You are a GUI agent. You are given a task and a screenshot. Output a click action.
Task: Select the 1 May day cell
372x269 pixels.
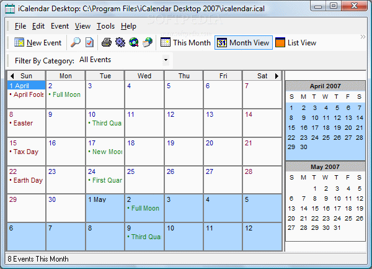pos(105,208)
